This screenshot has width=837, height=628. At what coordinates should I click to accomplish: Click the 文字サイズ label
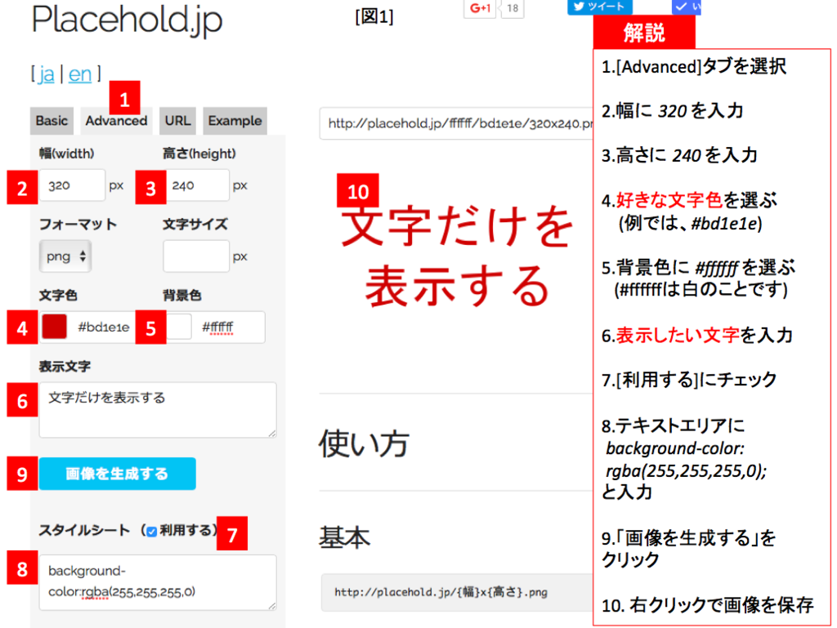(195, 225)
